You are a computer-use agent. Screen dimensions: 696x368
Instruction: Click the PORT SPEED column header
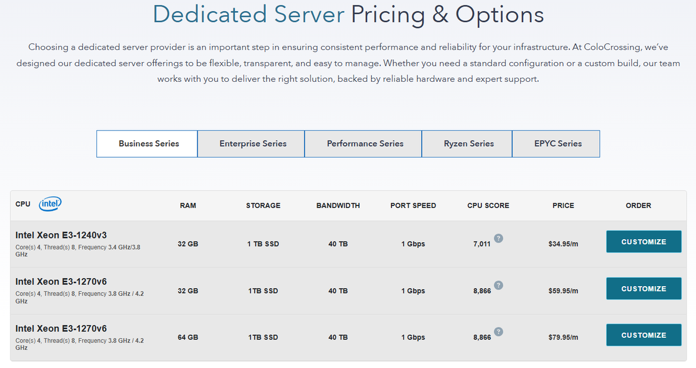pos(413,205)
